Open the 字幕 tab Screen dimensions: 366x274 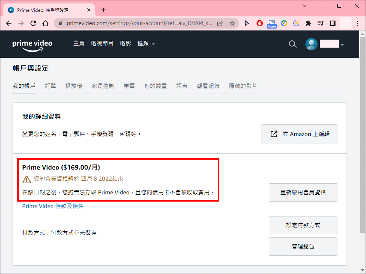point(129,86)
